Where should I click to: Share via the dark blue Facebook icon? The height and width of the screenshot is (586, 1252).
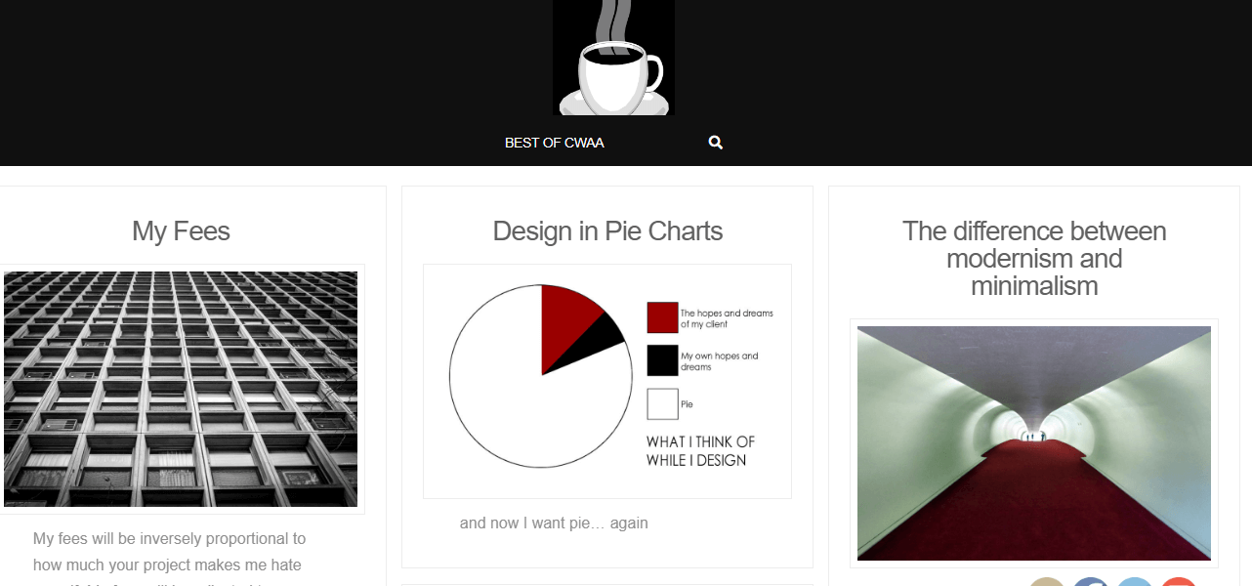point(1091,582)
